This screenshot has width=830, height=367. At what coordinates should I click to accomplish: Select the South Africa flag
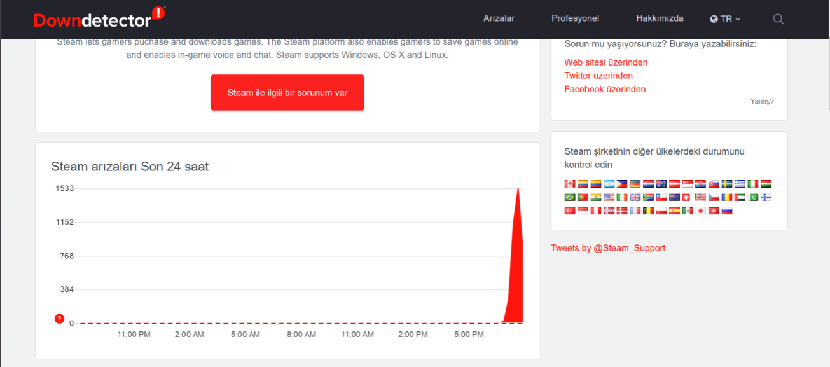(649, 197)
